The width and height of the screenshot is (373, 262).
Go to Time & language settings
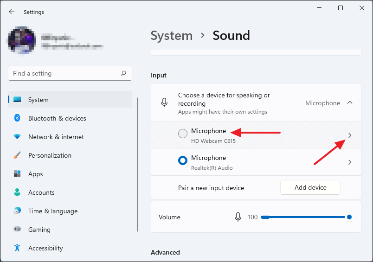pos(52,211)
